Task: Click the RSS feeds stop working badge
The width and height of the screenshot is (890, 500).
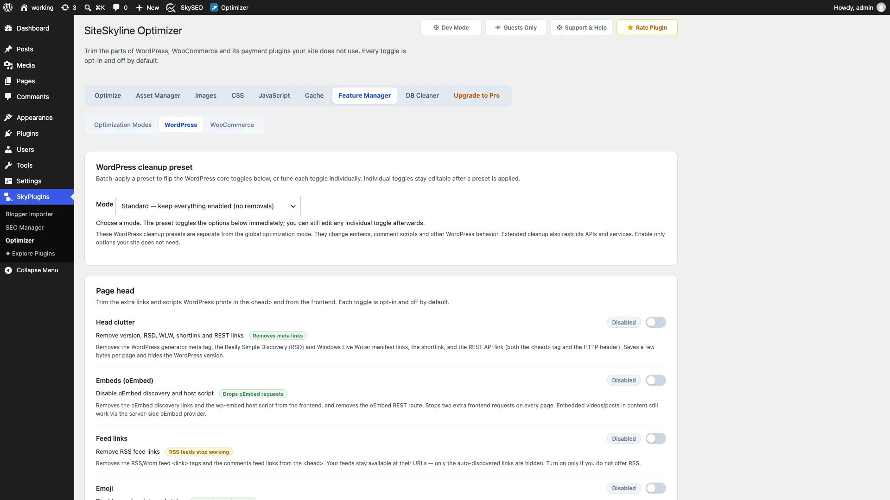Action: pos(199,452)
